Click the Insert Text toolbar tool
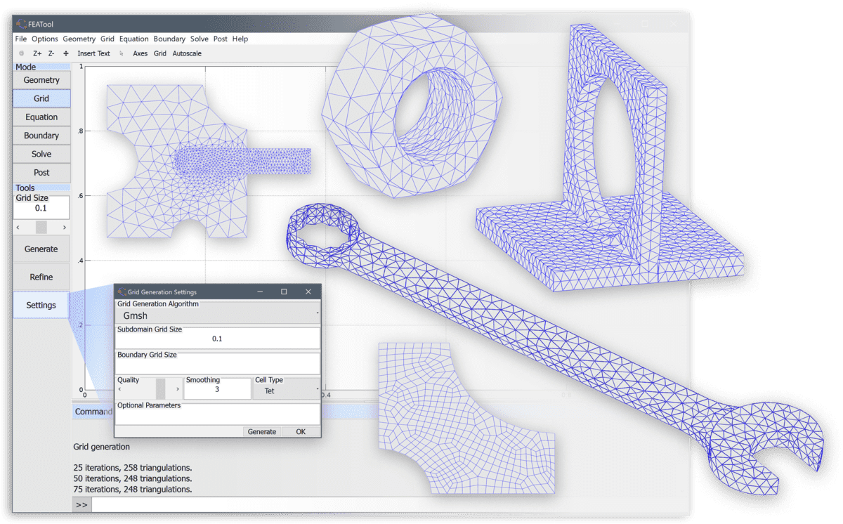 coord(93,53)
